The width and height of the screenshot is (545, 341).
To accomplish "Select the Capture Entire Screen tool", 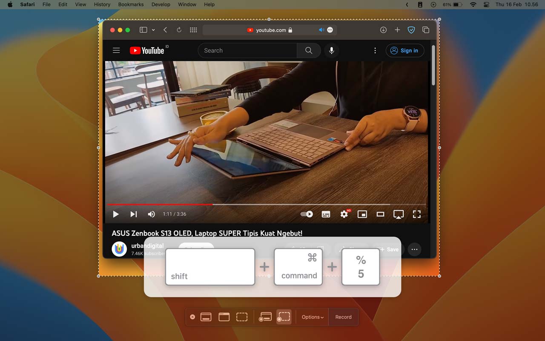I will (206, 317).
